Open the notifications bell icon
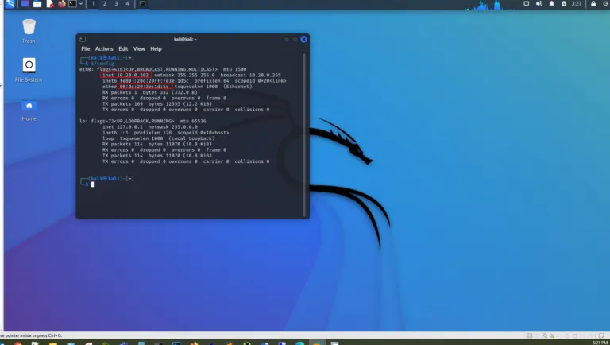The image size is (610, 345). point(552,4)
